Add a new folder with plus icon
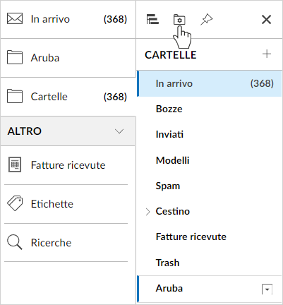Screen dimensions: 283x305 (x=267, y=54)
